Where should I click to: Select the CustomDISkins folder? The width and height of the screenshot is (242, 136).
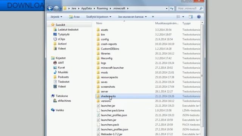110,49
